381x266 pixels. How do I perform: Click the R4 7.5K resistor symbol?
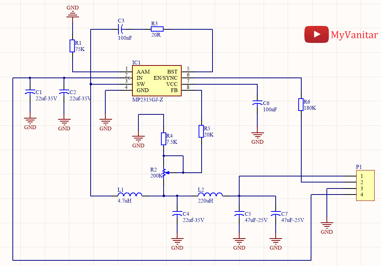click(164, 139)
